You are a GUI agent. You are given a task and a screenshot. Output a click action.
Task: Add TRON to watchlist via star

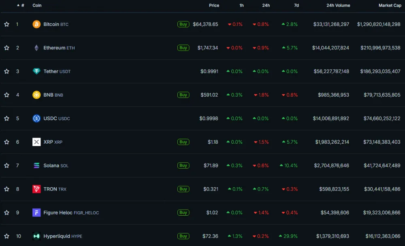pyautogui.click(x=7, y=189)
